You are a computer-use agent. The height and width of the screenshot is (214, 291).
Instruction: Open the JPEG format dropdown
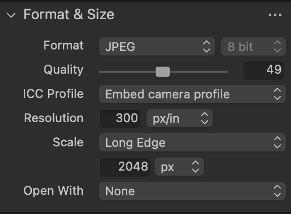pos(157,46)
